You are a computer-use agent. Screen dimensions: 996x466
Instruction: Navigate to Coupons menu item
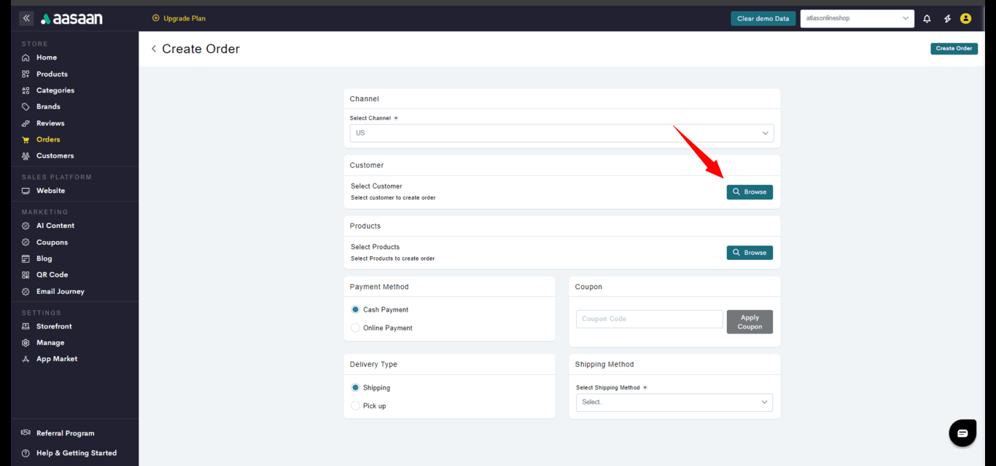click(x=52, y=242)
